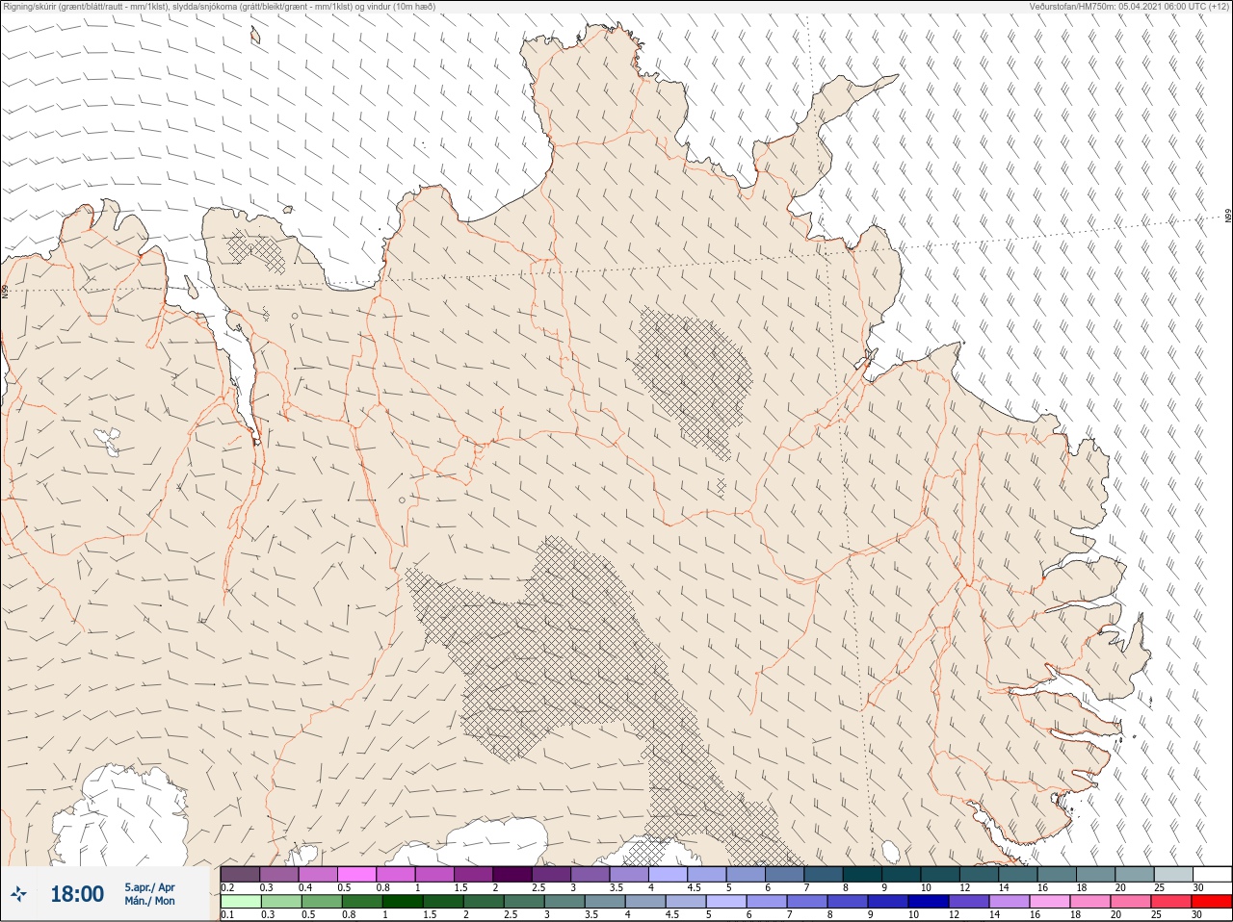Click the '0.1' label of the lower legend
Image resolution: width=1233 pixels, height=922 pixels.
(x=227, y=914)
